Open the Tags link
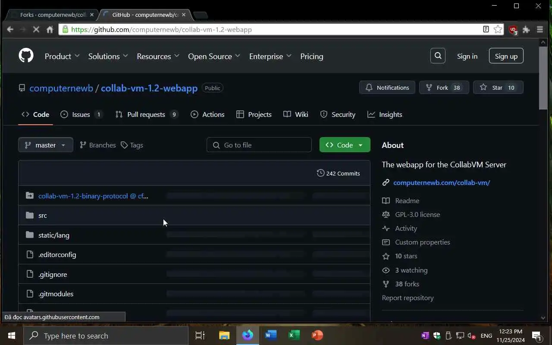This screenshot has height=345, width=552. pos(132,145)
